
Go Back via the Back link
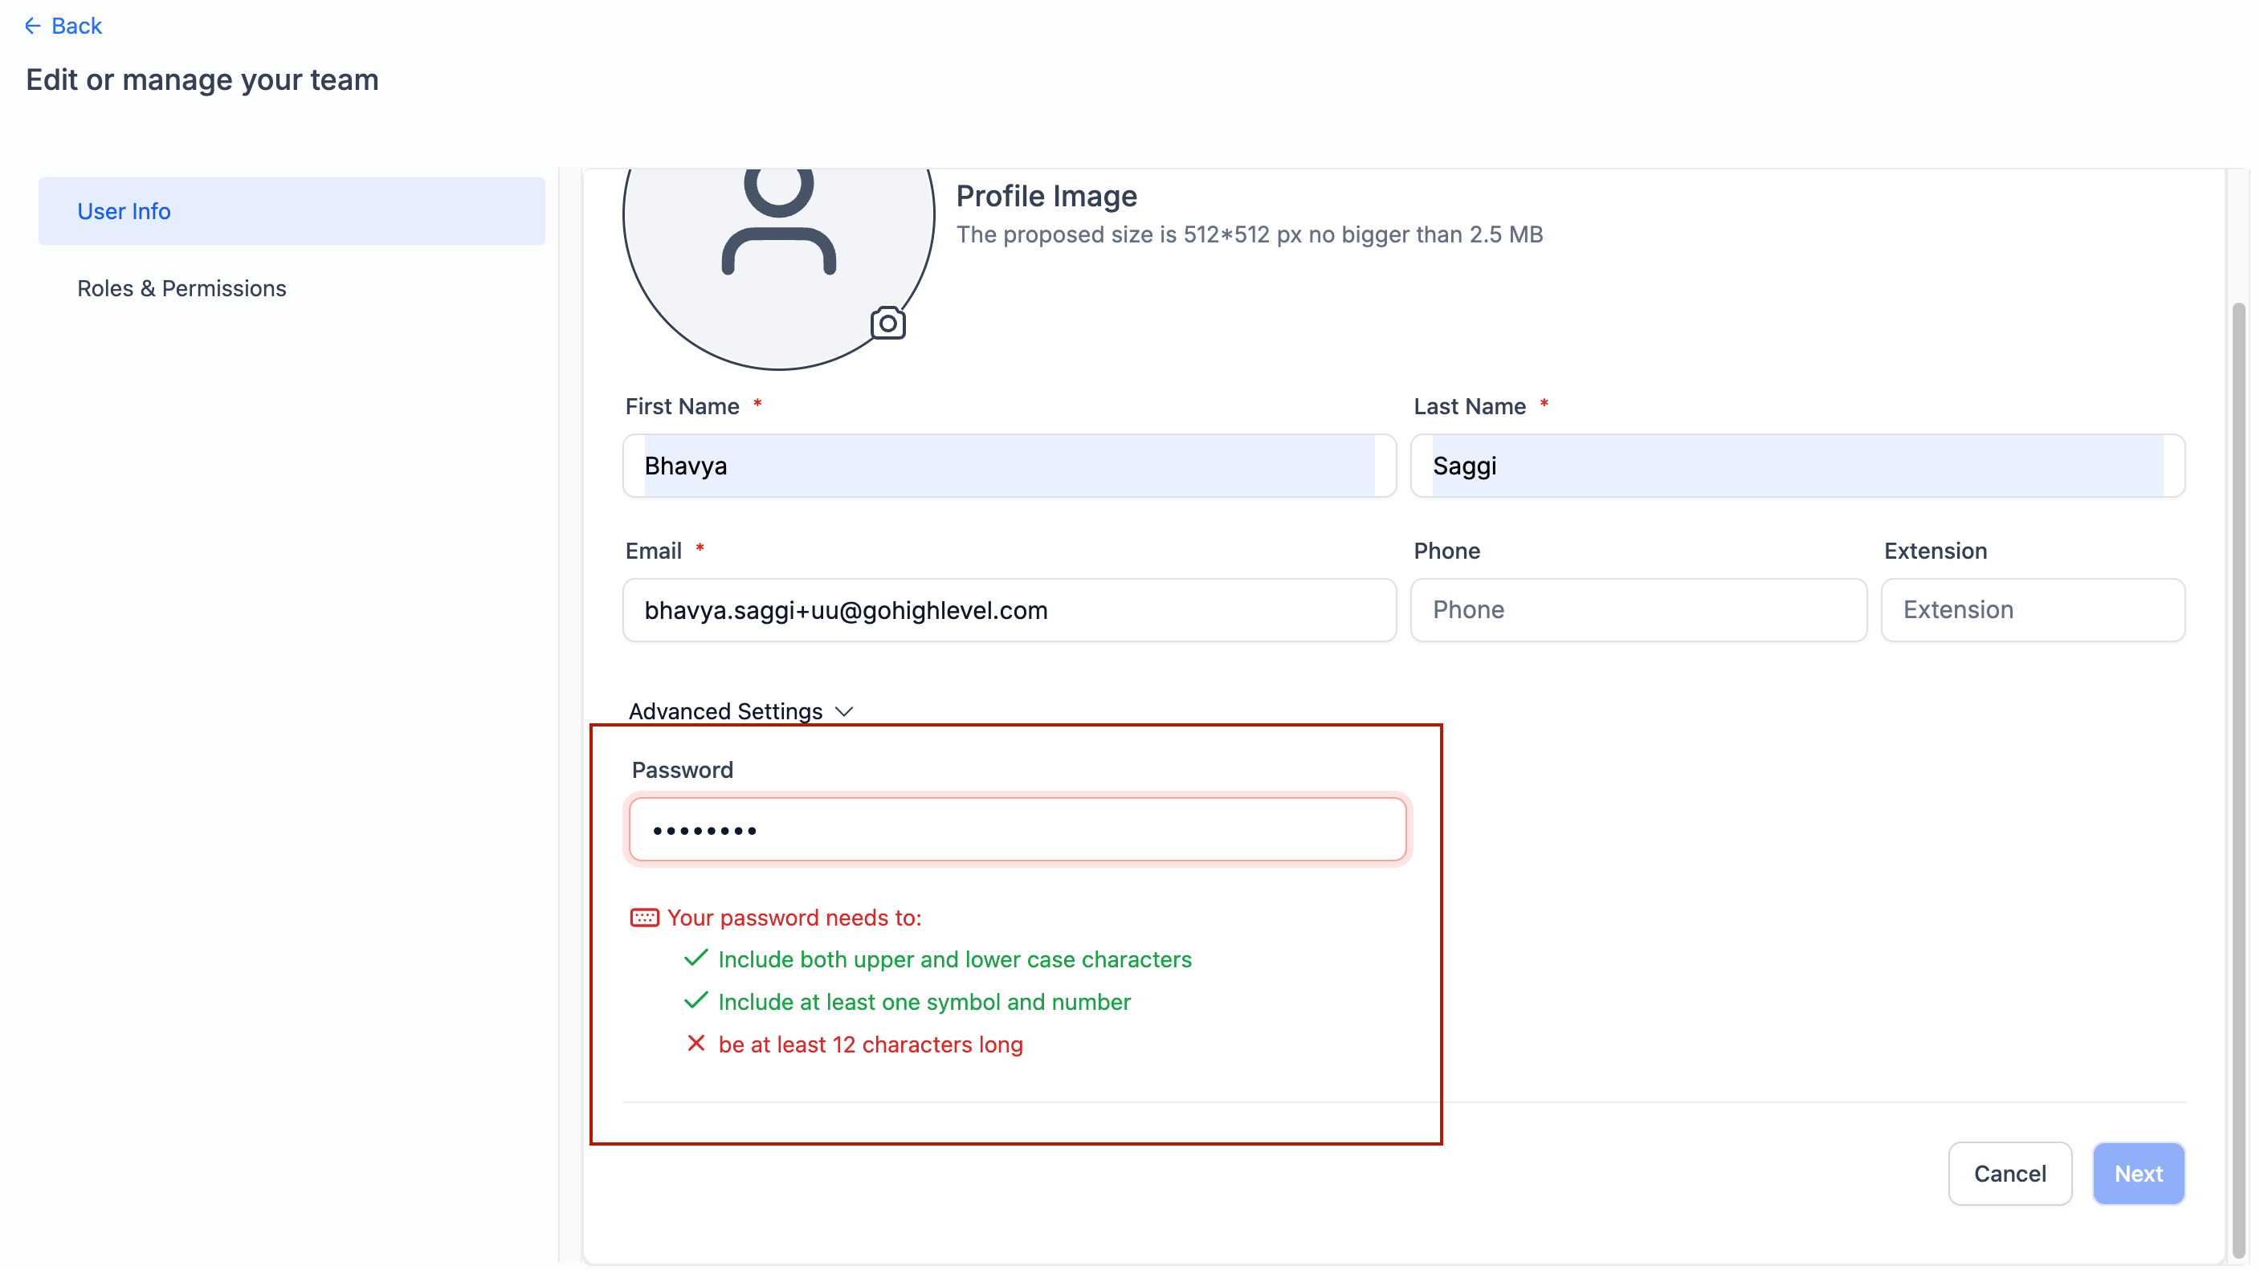(x=63, y=26)
